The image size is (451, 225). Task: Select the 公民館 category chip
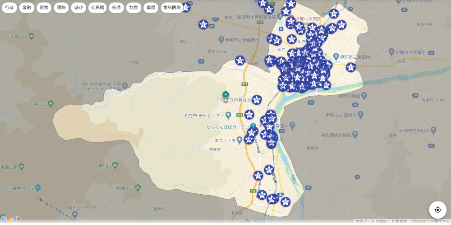97,8
